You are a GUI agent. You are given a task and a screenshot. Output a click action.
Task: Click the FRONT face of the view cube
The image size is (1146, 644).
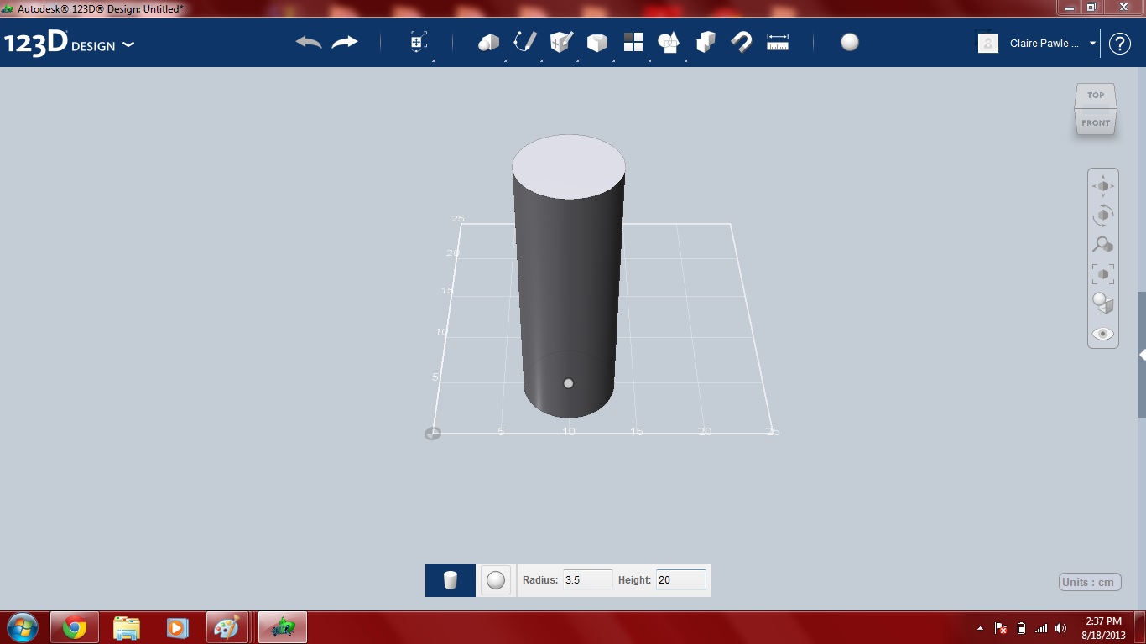point(1096,122)
